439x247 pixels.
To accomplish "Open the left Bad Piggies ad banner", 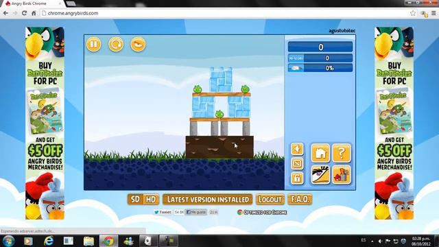I will point(45,123).
